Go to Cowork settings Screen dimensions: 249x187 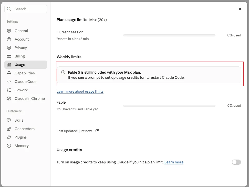pyautogui.click(x=26, y=90)
